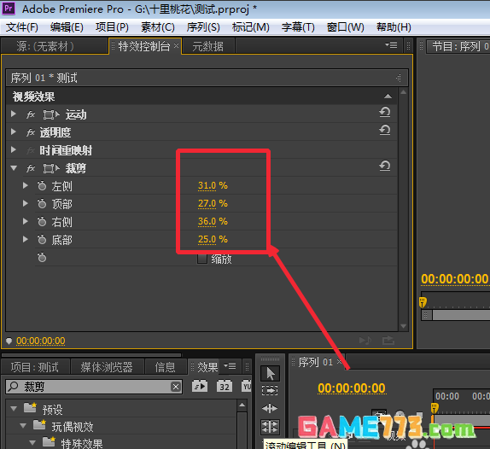Open the 字幕(T) menu
490x449 pixels.
tap(298, 27)
